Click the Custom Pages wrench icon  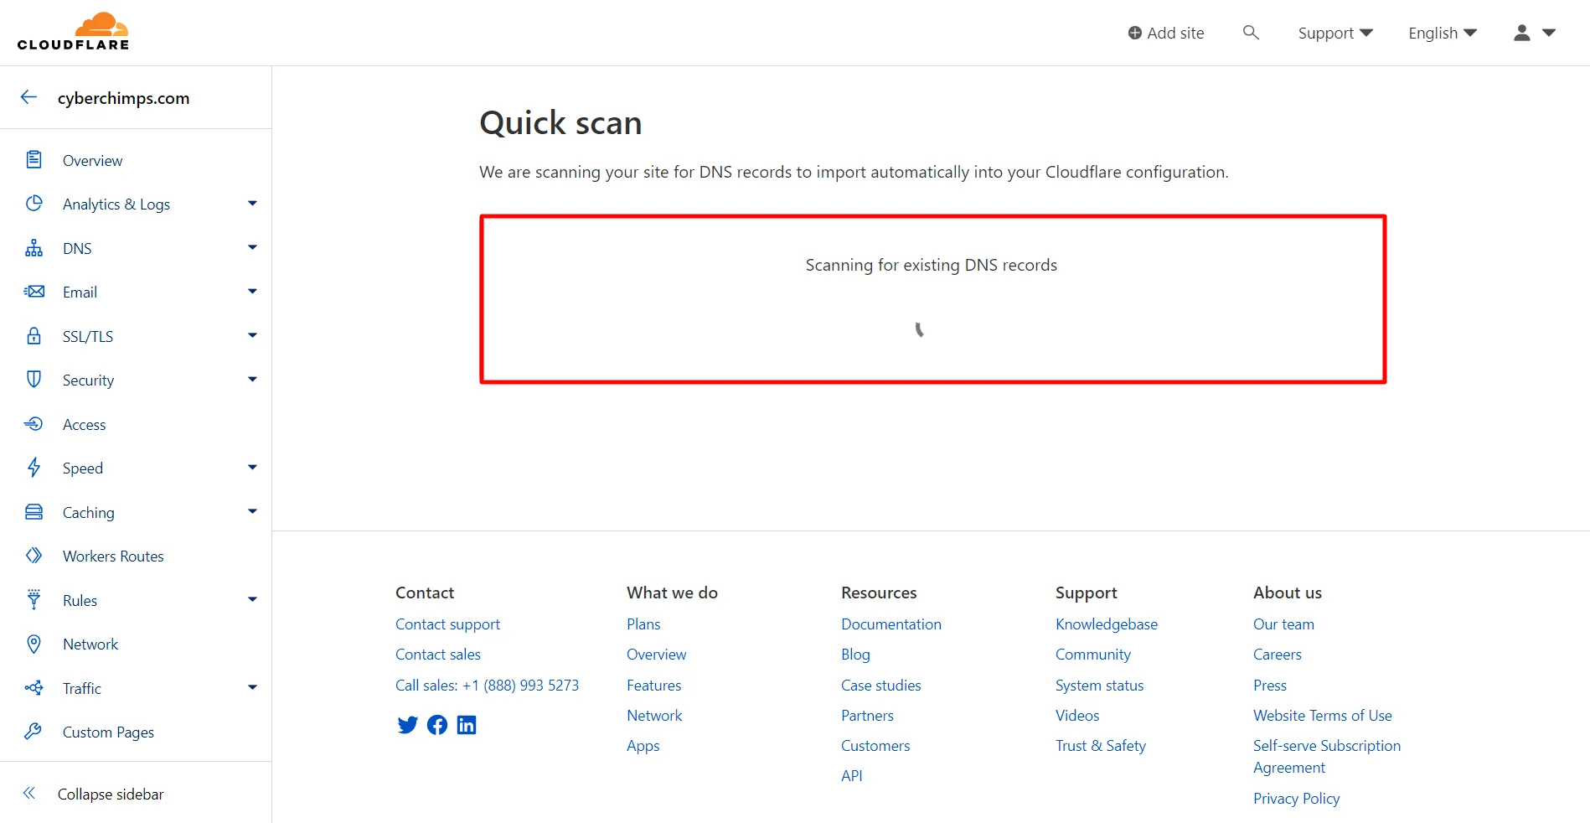pyautogui.click(x=34, y=732)
